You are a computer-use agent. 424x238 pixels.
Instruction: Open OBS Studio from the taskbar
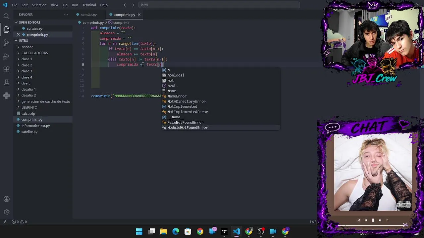pos(261,231)
